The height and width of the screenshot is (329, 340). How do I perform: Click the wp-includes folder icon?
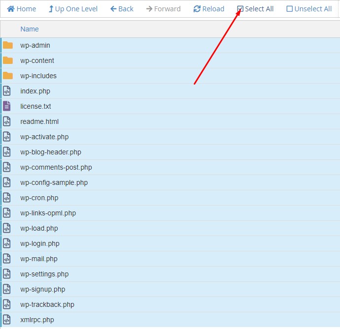click(x=8, y=76)
